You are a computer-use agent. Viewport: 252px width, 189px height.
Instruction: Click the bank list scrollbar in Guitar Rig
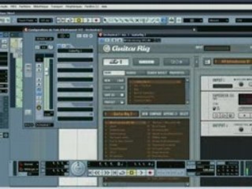(x=187, y=91)
